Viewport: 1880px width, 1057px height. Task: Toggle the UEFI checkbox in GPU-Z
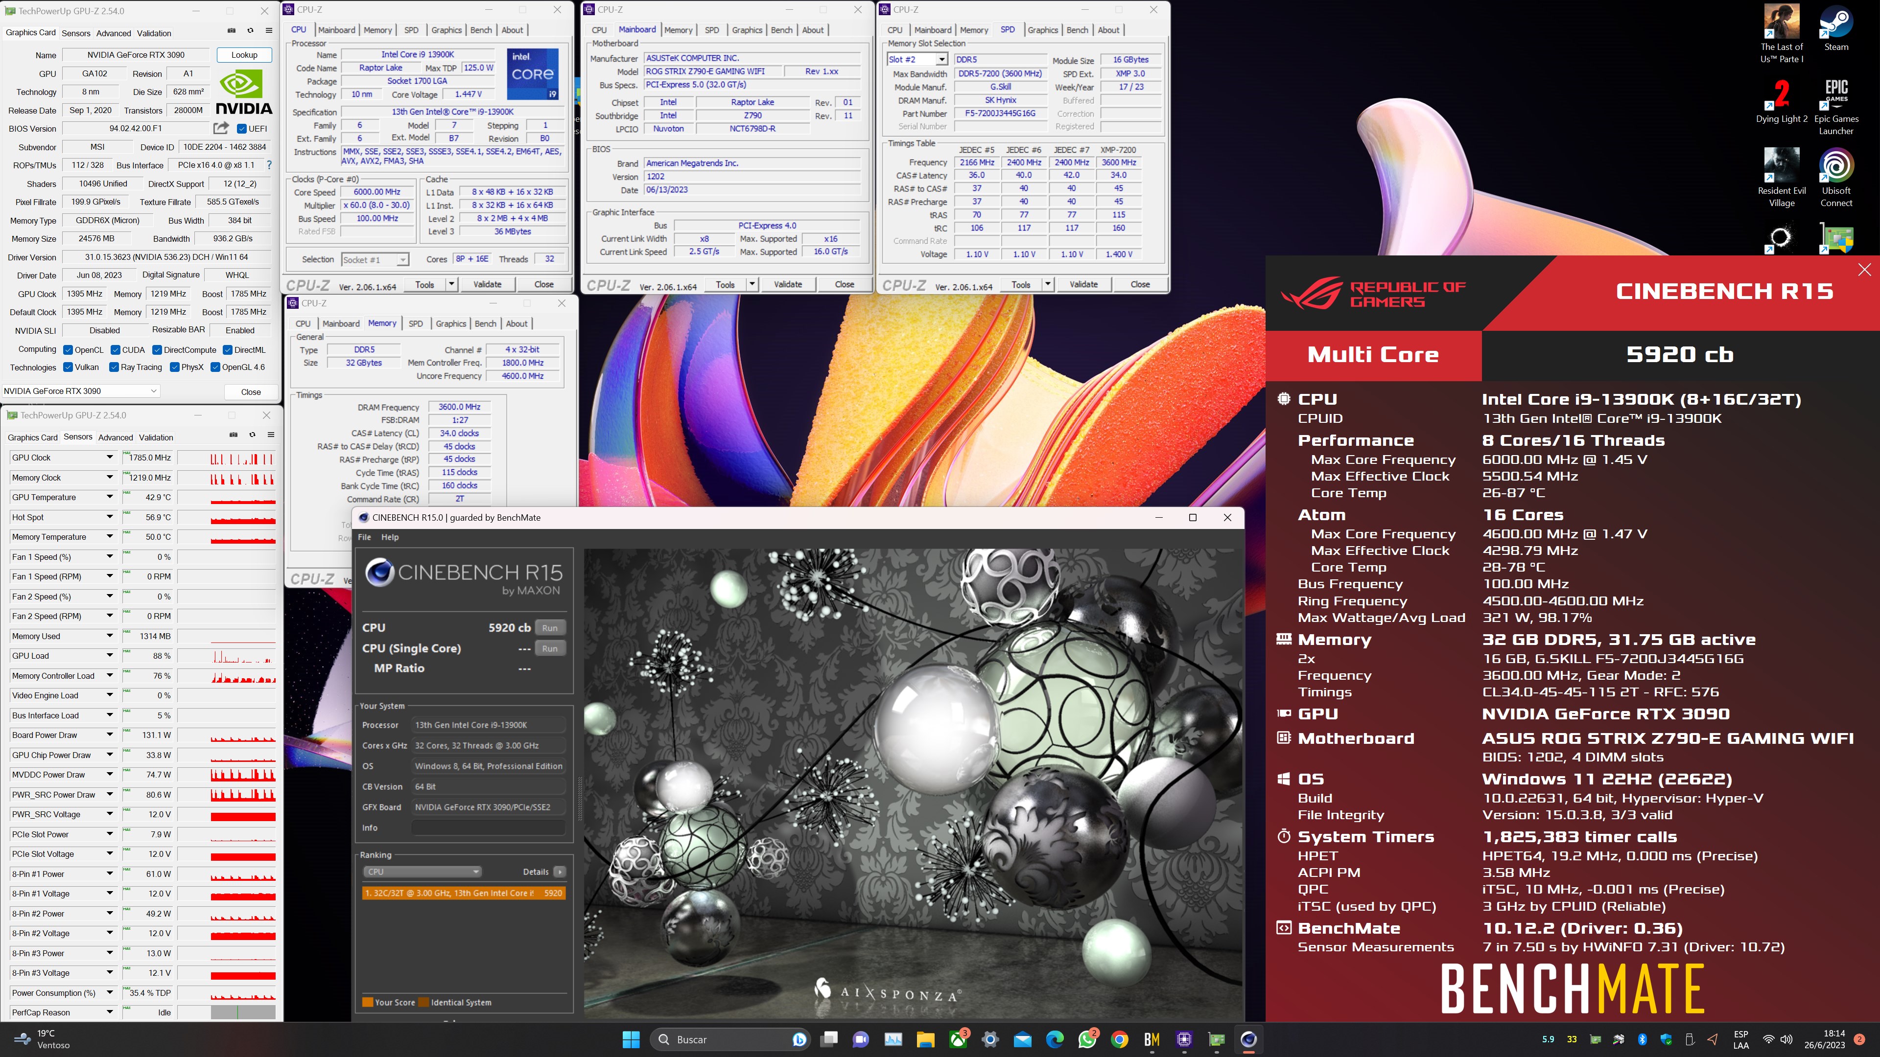tap(241, 129)
